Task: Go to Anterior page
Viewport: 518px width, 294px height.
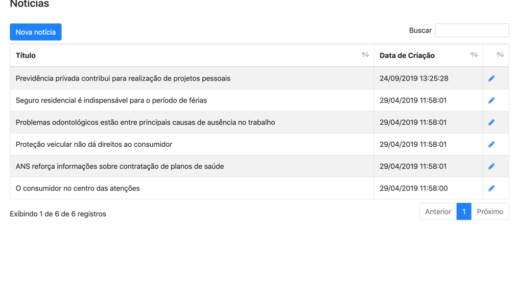Action: pos(438,211)
